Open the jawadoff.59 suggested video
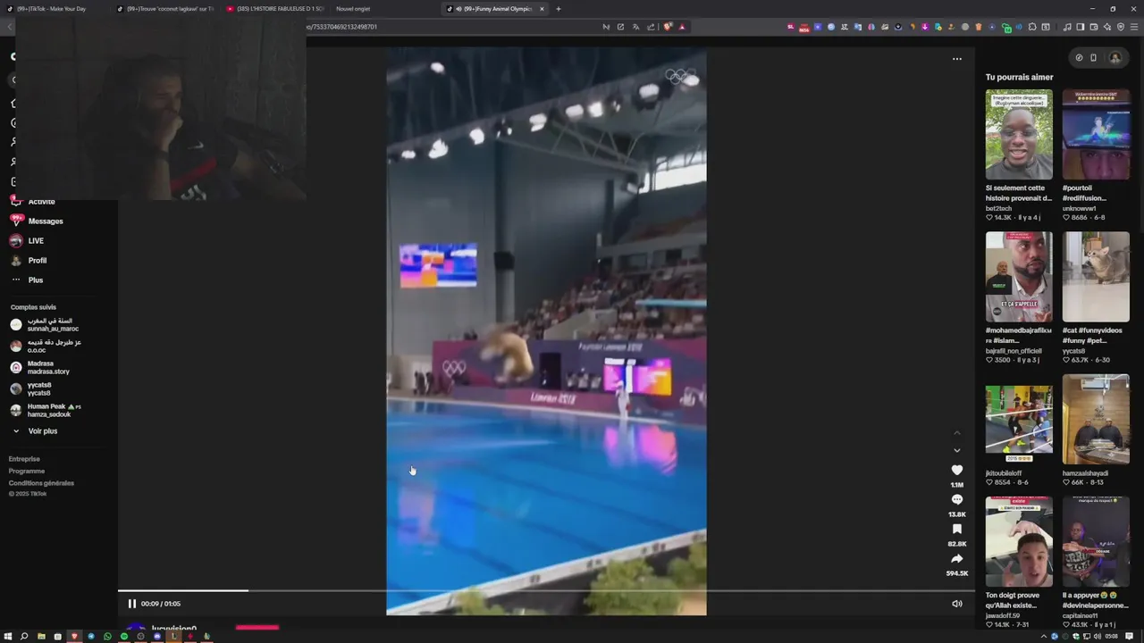Image resolution: width=1144 pixels, height=643 pixels. 1019,541
